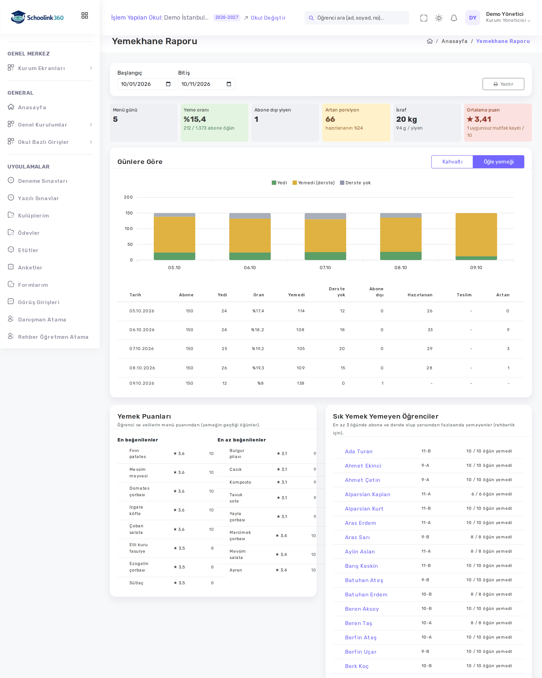This screenshot has height=678, width=542.
Task: Click Okul Değiştir link
Action: [265, 18]
